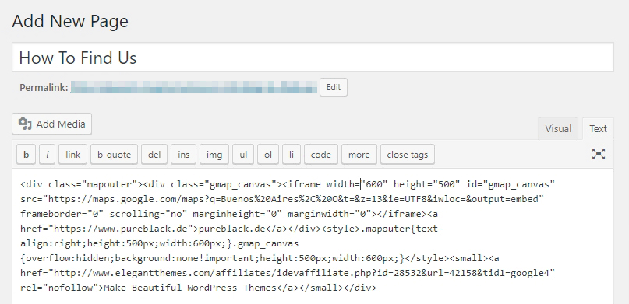This screenshot has width=629, height=304.
Task: Click the permalink Edit button
Action: pyautogui.click(x=334, y=87)
